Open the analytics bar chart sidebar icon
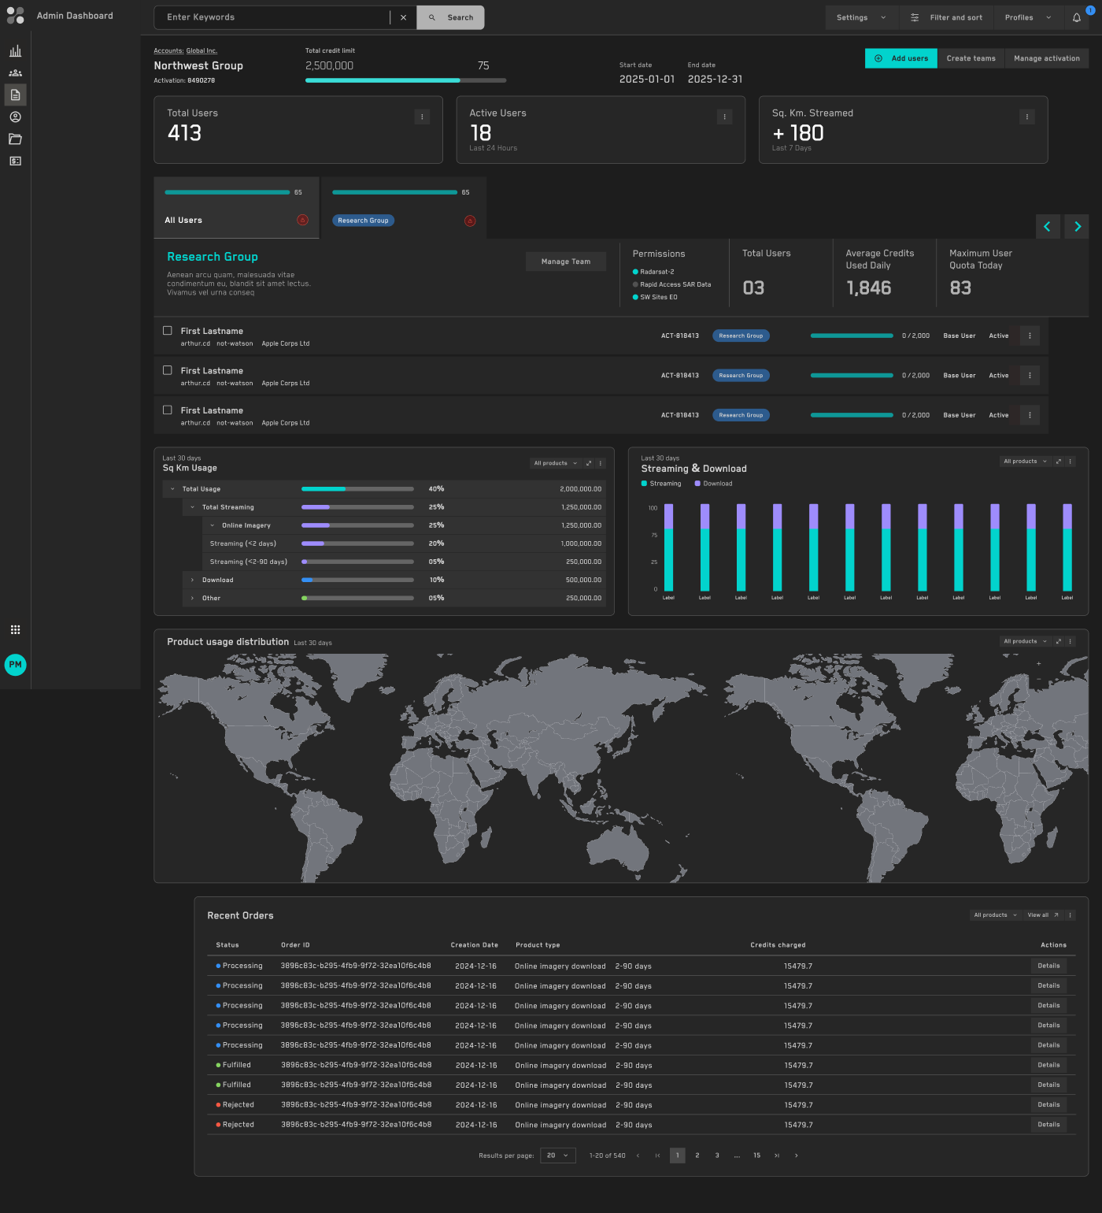The image size is (1102, 1213). [15, 51]
